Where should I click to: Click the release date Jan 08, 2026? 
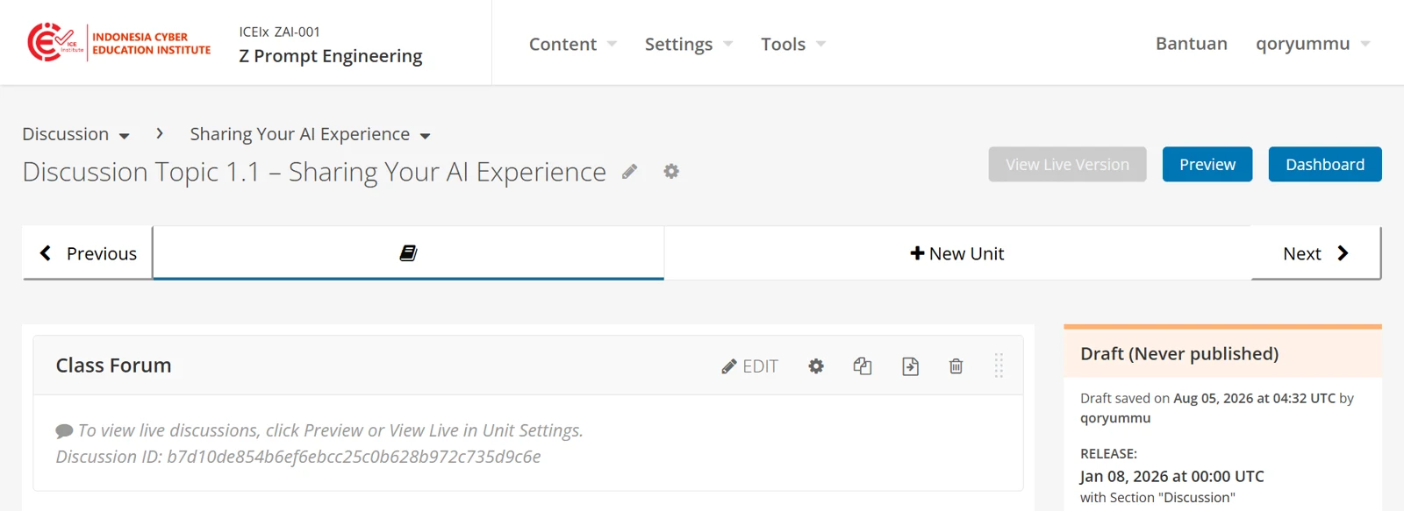(1172, 476)
